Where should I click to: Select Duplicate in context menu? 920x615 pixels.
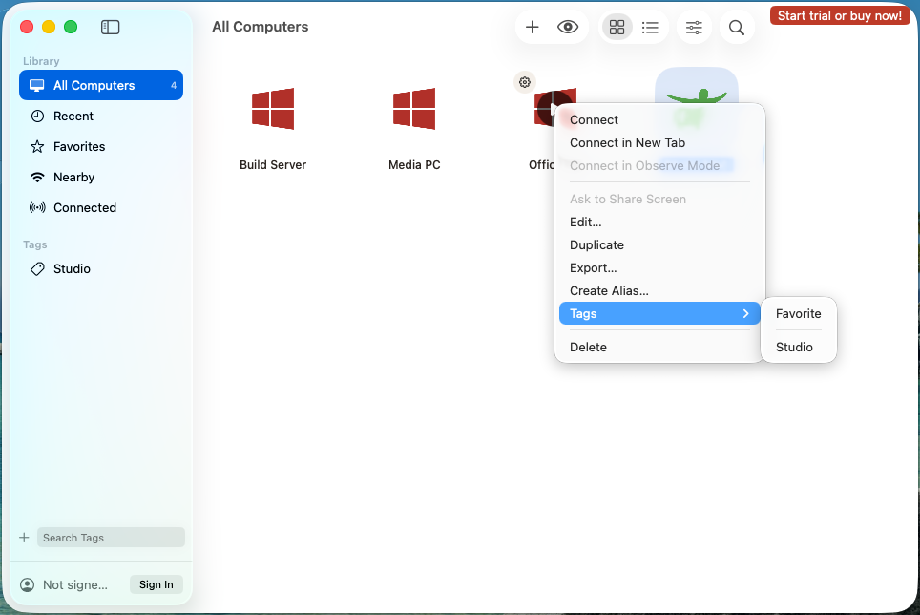click(x=659, y=244)
